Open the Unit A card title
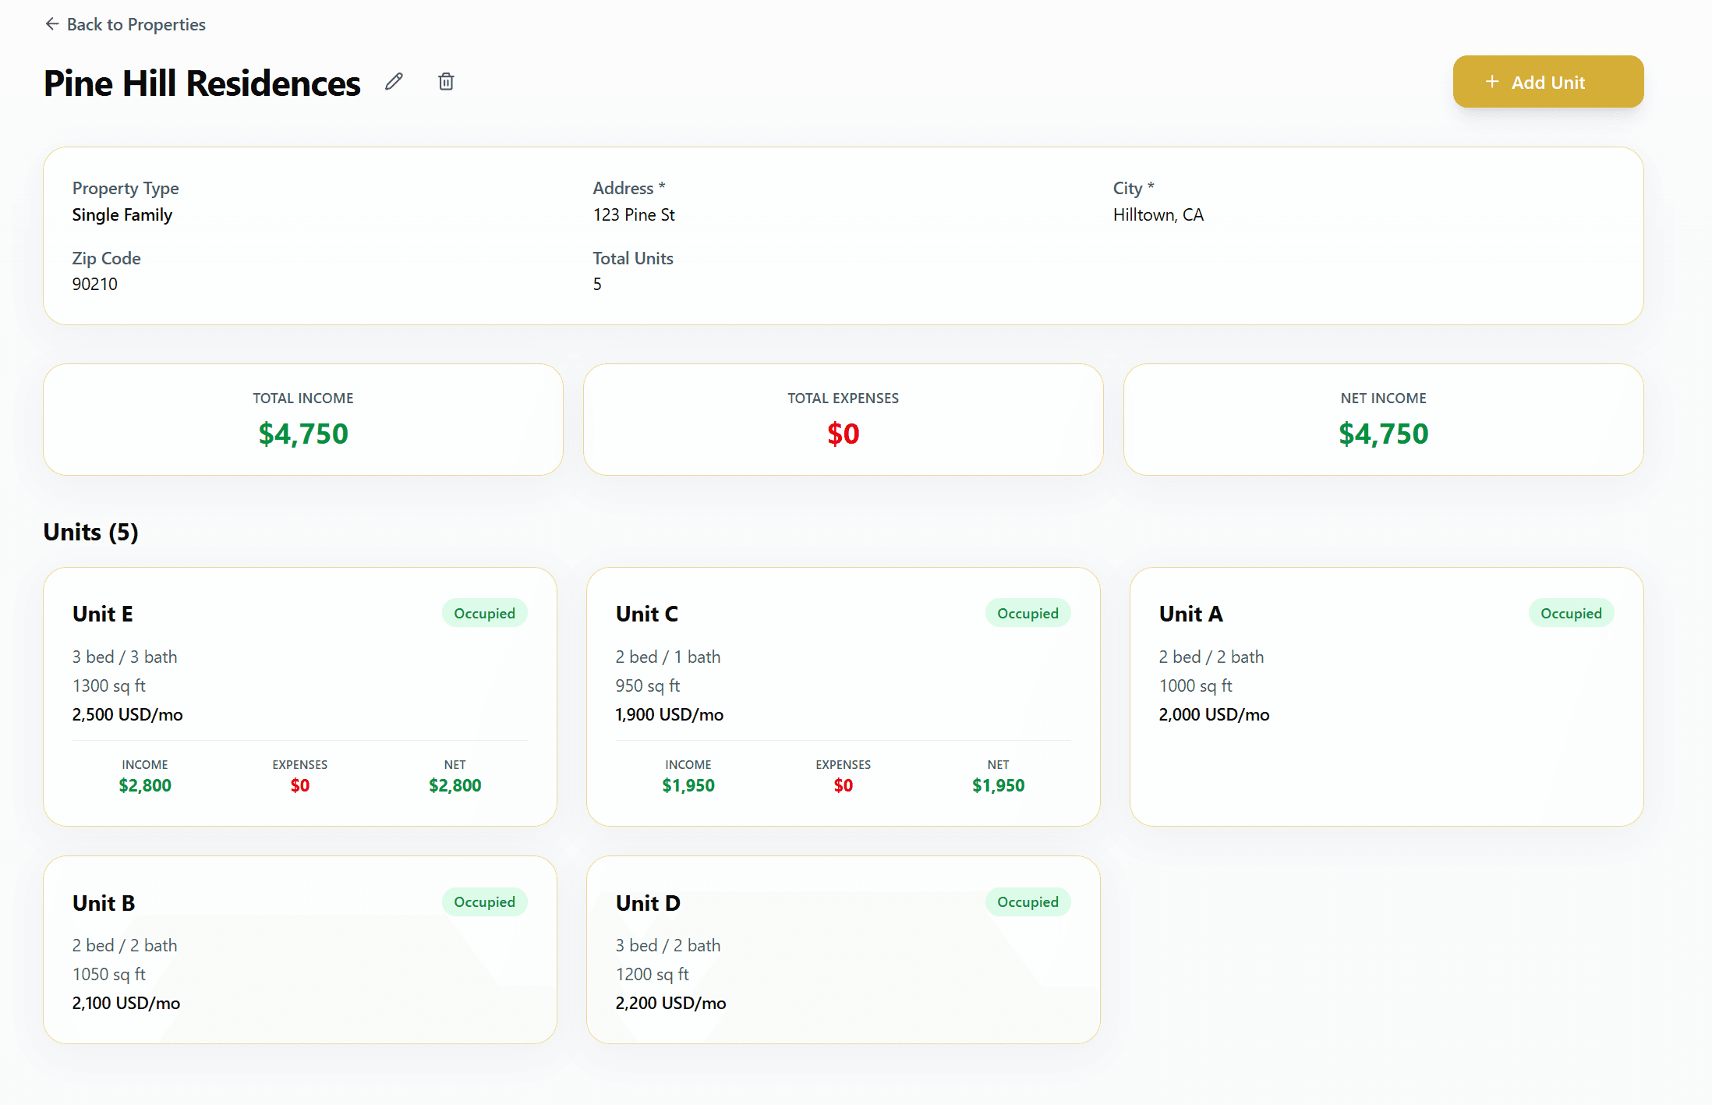 pos(1190,614)
